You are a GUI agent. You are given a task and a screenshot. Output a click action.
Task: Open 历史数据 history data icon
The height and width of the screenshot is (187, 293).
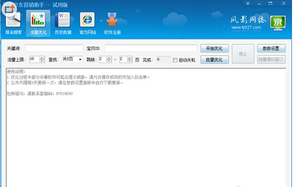(x=63, y=23)
